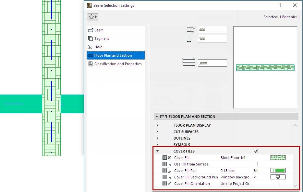Screen dimensions: 303x192
Task: Click the Use Fill from Surface row icon
Action: 167,164
